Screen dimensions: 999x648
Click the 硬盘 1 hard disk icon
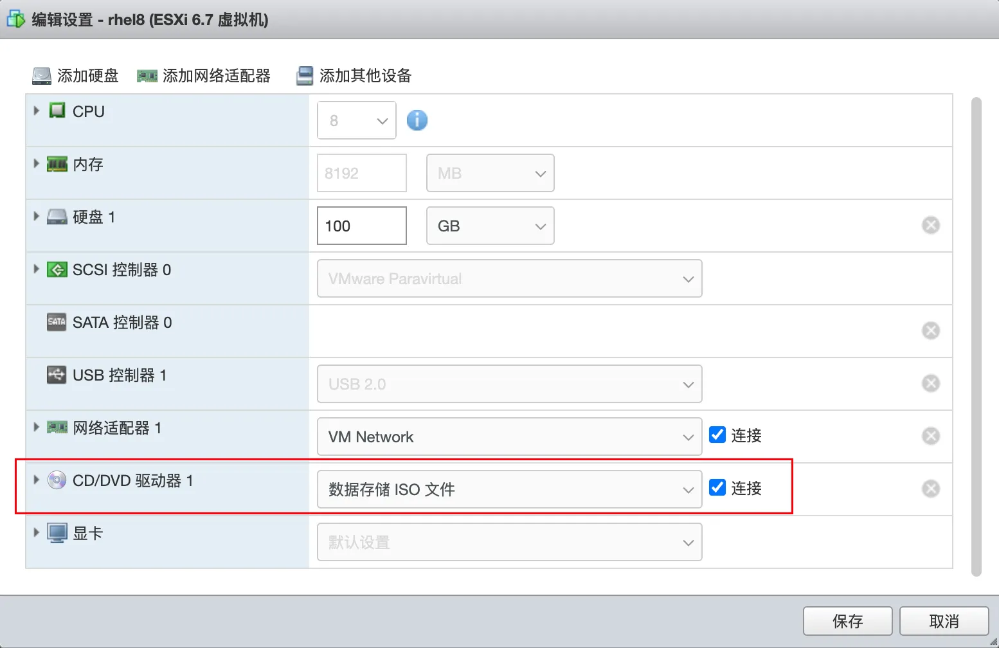click(57, 217)
